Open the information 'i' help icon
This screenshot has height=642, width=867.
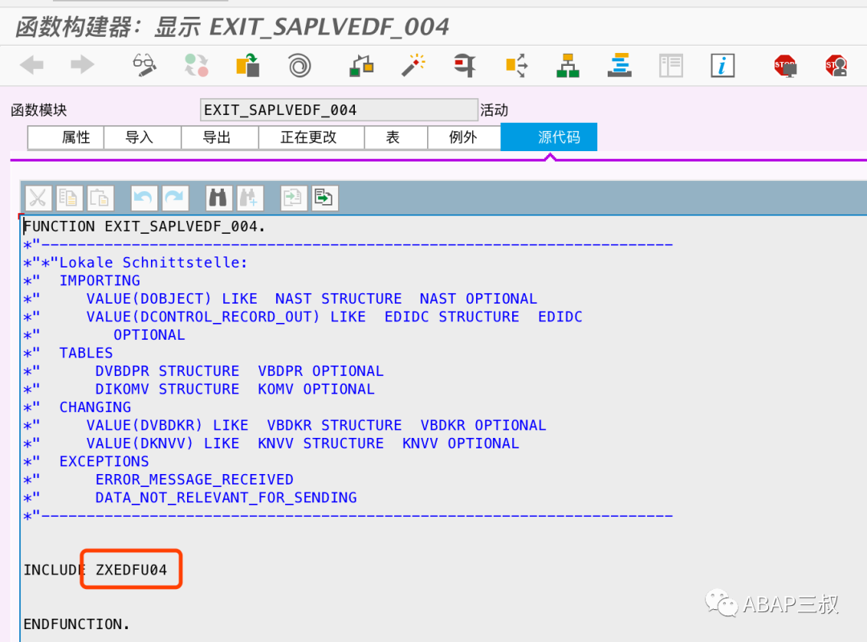click(722, 65)
